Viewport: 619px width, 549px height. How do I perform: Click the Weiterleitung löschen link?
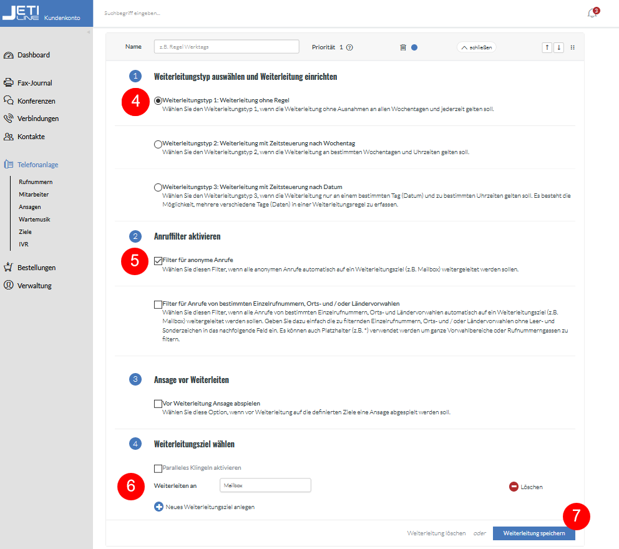tap(436, 533)
